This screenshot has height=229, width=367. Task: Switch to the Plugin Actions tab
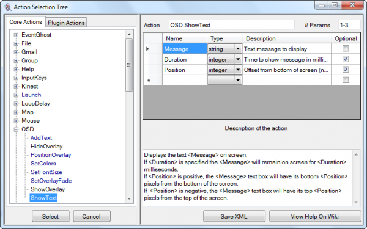point(66,23)
